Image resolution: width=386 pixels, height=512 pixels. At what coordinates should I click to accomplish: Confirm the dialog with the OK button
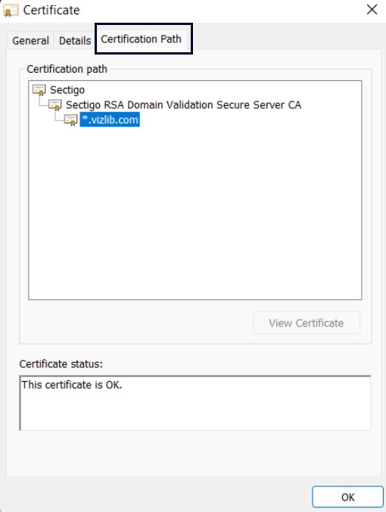[x=347, y=497]
